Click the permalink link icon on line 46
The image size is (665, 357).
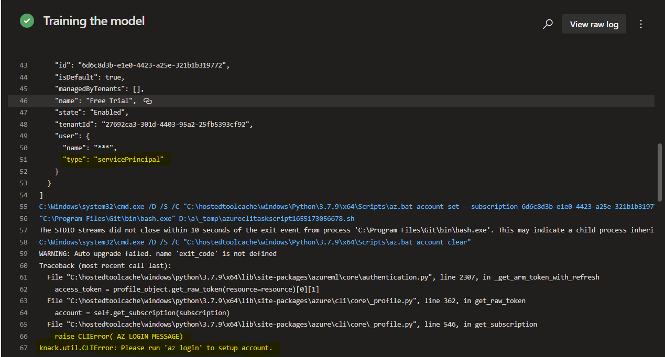(x=147, y=101)
